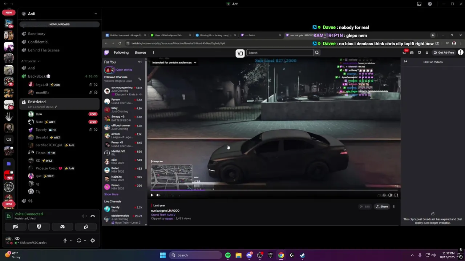Toggle theatre mode on clip player
Viewport: 465px width, 261px height.
(x=390, y=195)
